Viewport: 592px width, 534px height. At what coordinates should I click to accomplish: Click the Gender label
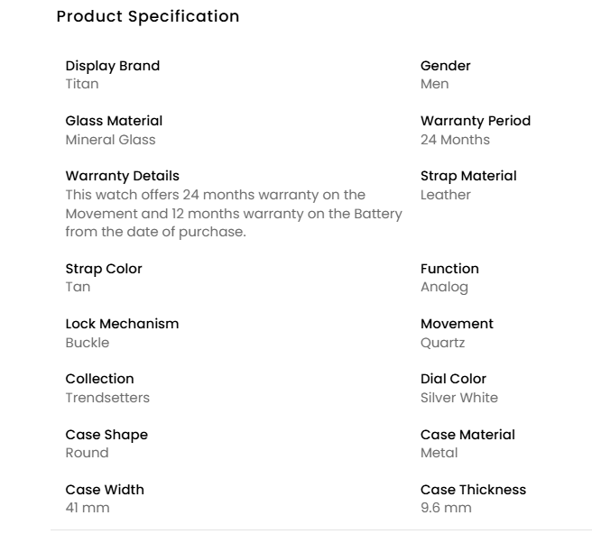click(446, 66)
